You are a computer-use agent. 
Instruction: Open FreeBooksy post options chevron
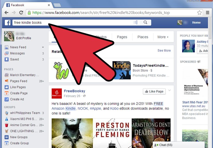pos(169,90)
